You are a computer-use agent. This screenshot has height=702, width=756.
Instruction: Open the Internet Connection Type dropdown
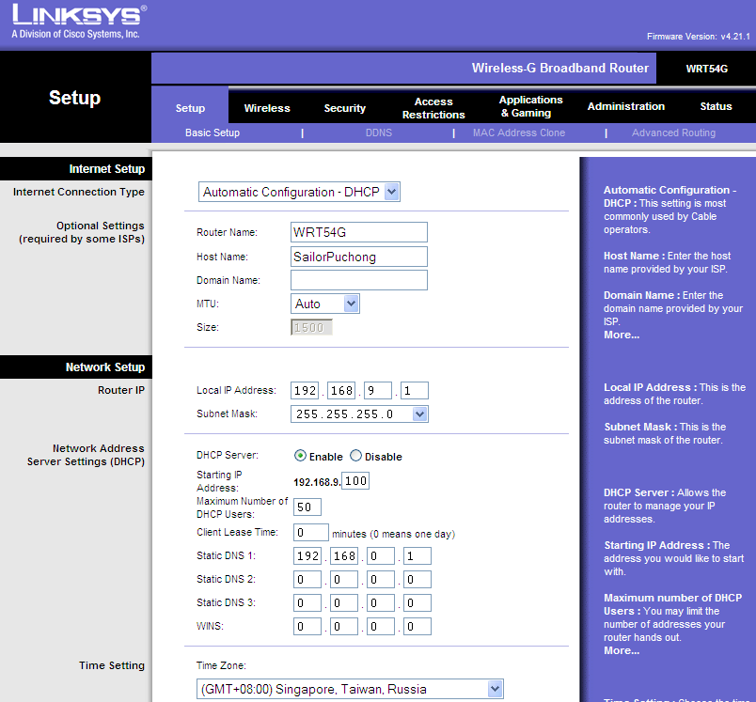tap(300, 192)
